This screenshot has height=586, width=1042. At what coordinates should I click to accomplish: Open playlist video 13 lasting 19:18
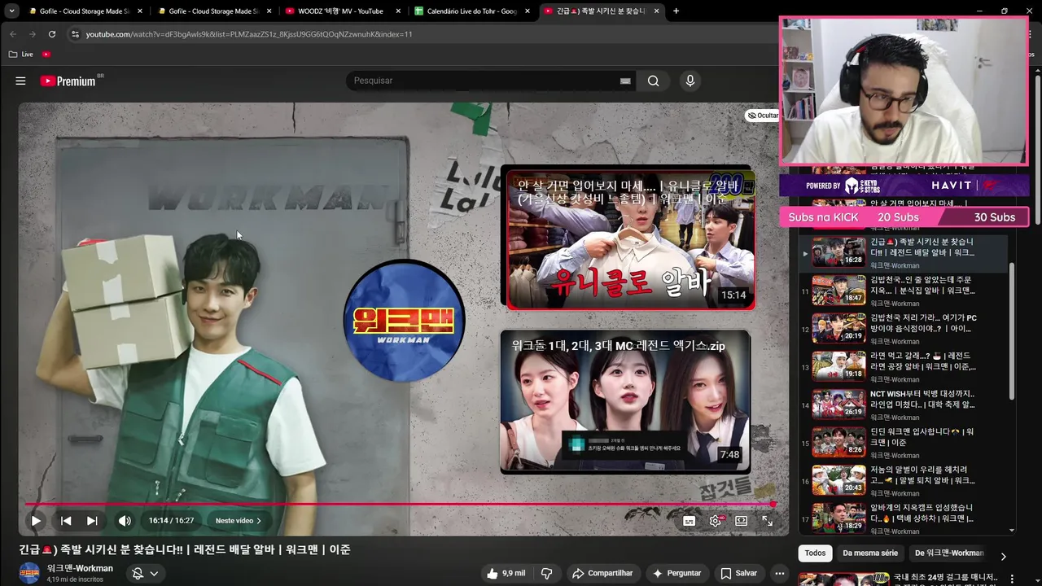[x=904, y=367]
